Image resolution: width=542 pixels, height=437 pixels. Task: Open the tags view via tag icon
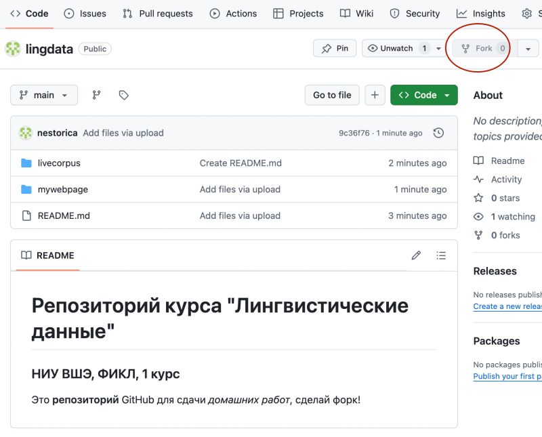coord(123,95)
